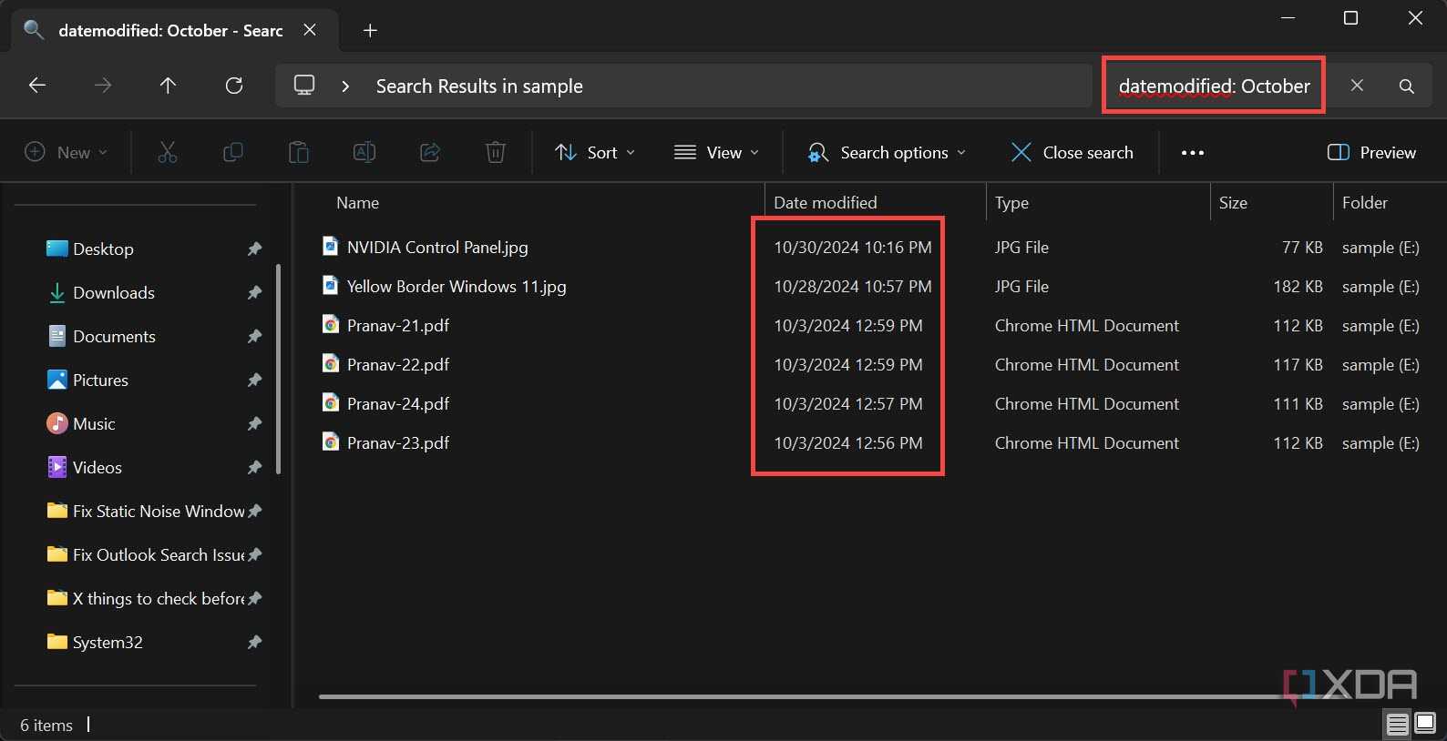Viewport: 1447px width, 741px height.
Task: Open the See more ellipsis menu
Action: coord(1193,152)
